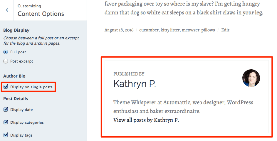Click the Content Options panel title
This screenshot has width=277, height=141.
pos(41,14)
